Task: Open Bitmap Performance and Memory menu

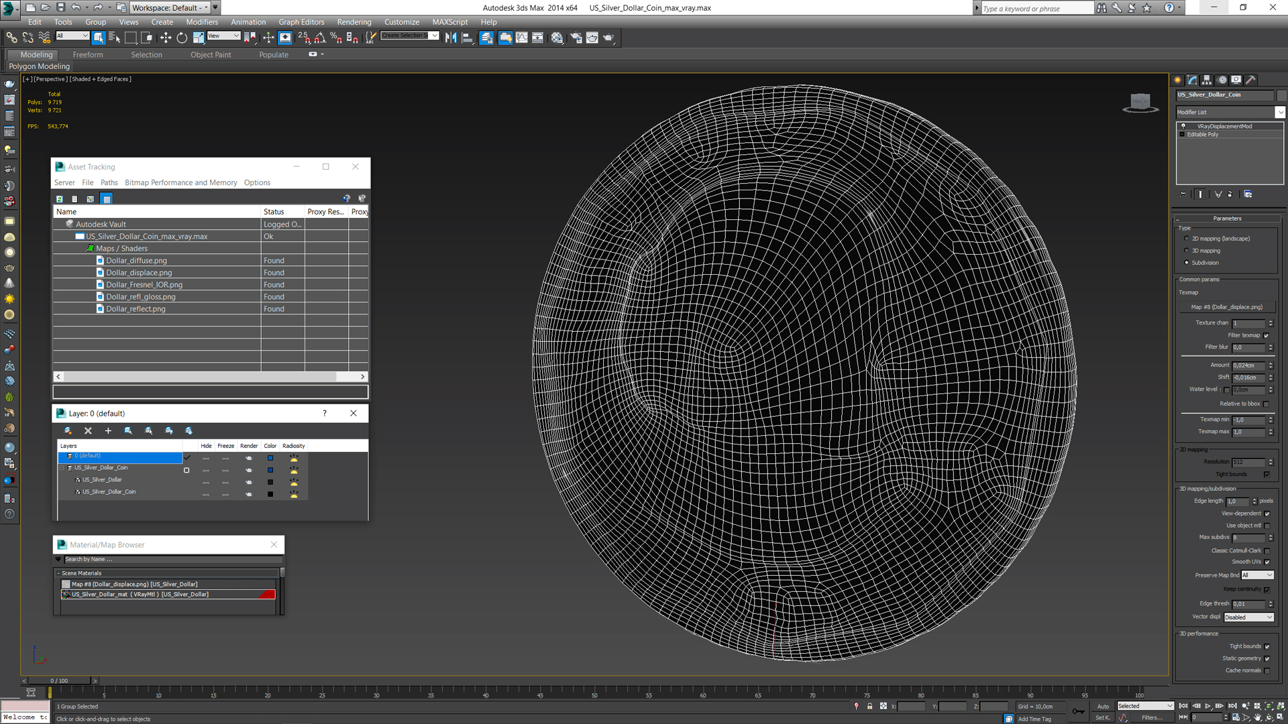Action: pyautogui.click(x=180, y=182)
